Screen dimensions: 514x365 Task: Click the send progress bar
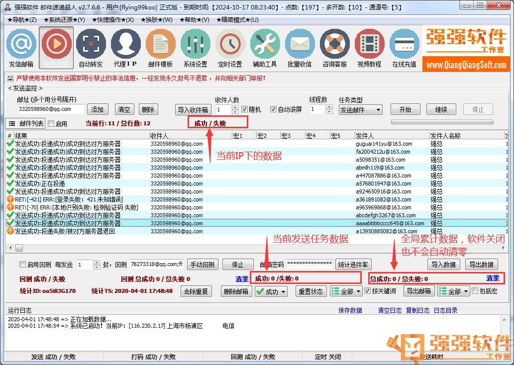pos(442,122)
